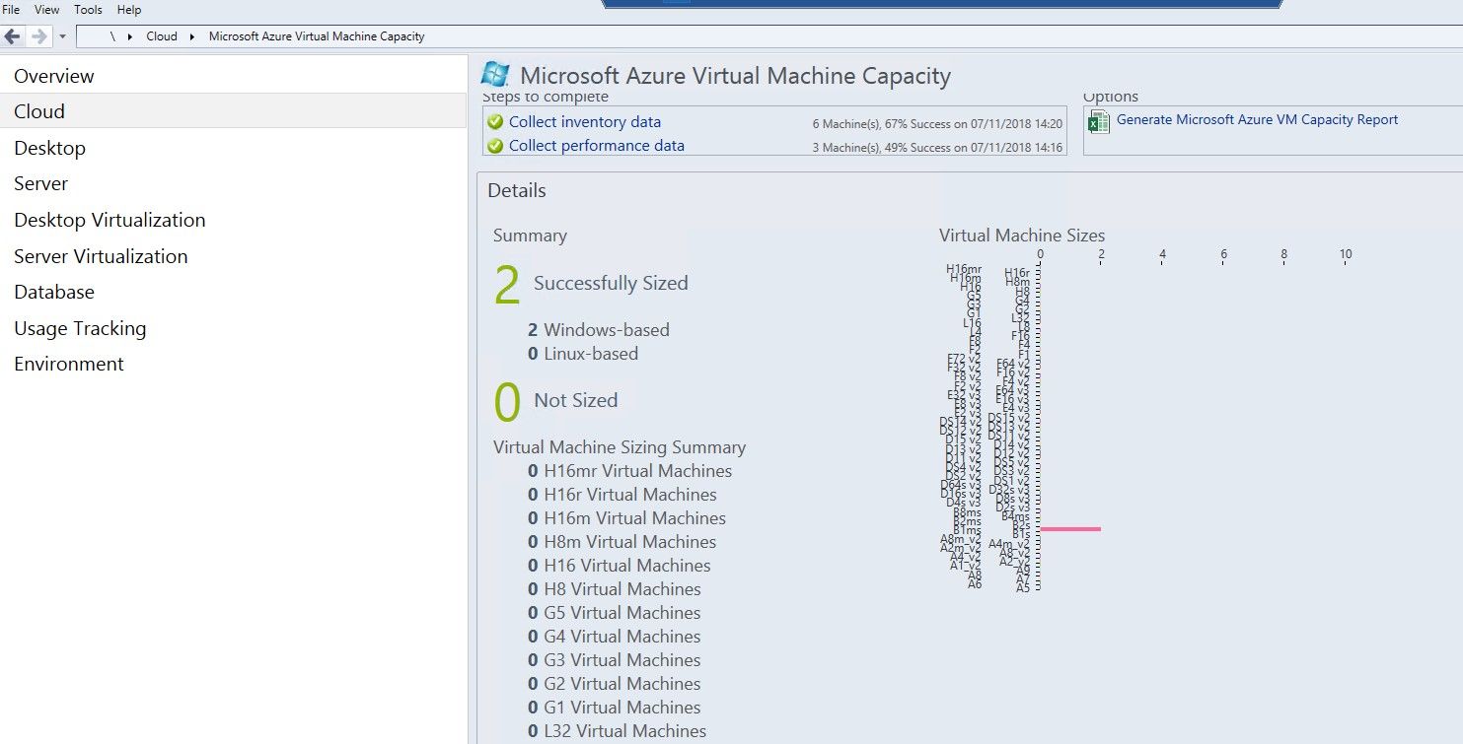1463x744 pixels.
Task: Open the navigation history dropdown arrow
Action: pyautogui.click(x=62, y=36)
